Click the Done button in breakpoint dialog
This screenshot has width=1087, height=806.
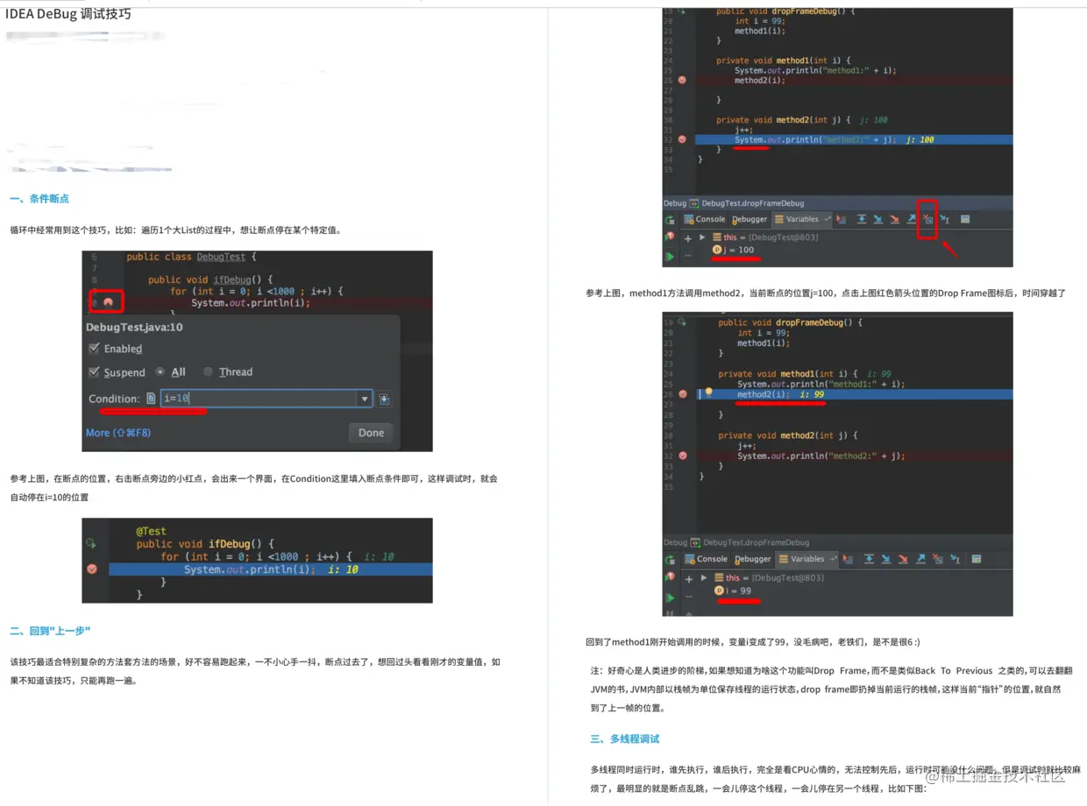(371, 432)
